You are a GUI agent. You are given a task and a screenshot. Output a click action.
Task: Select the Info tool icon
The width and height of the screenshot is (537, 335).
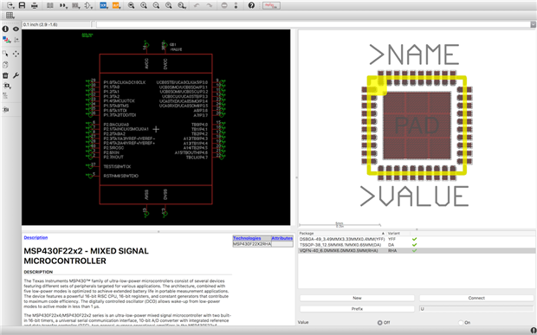[x=5, y=29]
